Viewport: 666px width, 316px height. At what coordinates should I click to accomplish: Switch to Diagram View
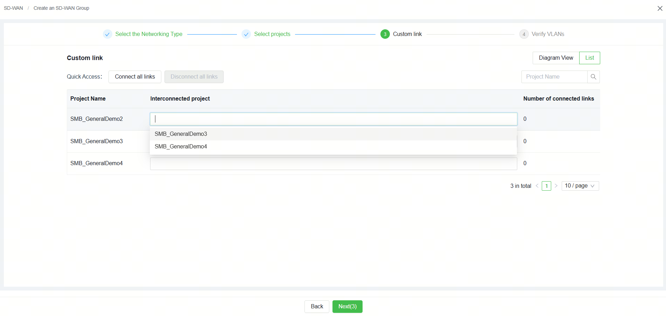[x=556, y=58]
